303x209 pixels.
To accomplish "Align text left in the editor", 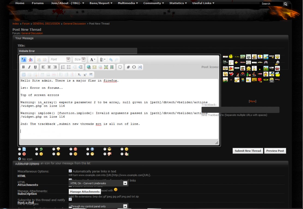I will pos(43,67).
